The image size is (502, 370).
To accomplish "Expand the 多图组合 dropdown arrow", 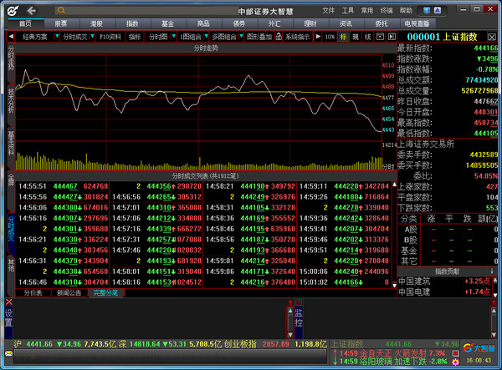I will click(241, 37).
